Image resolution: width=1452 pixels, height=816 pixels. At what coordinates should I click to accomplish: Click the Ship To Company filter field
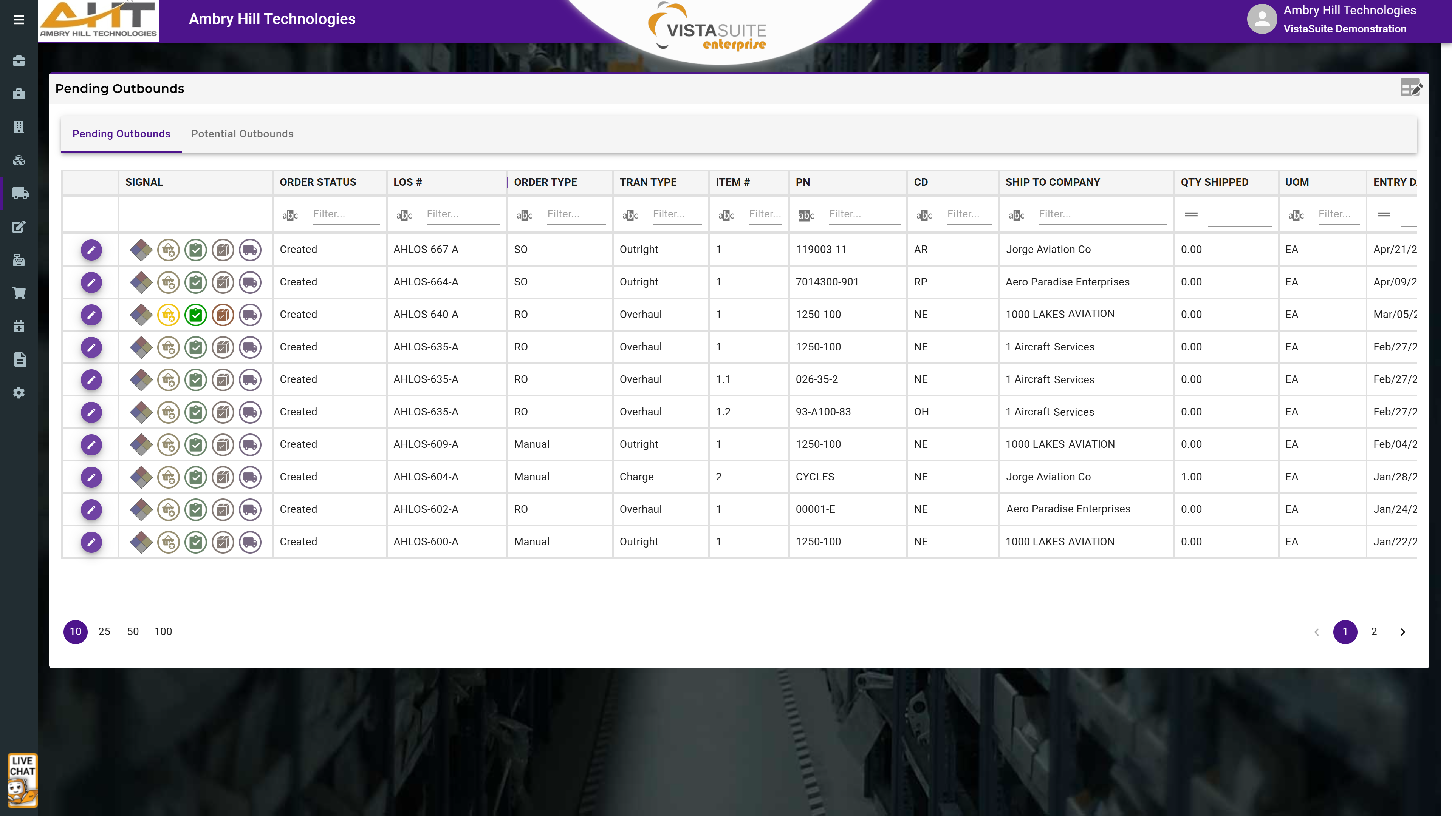tap(1101, 214)
